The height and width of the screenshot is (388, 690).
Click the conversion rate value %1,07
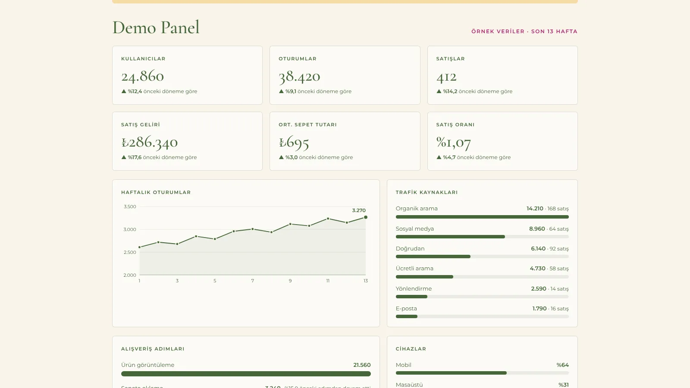(454, 143)
